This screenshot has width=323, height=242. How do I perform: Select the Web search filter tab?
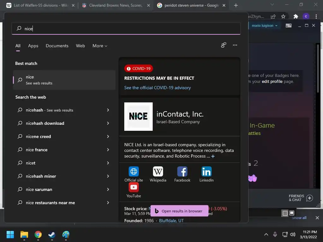(80, 46)
